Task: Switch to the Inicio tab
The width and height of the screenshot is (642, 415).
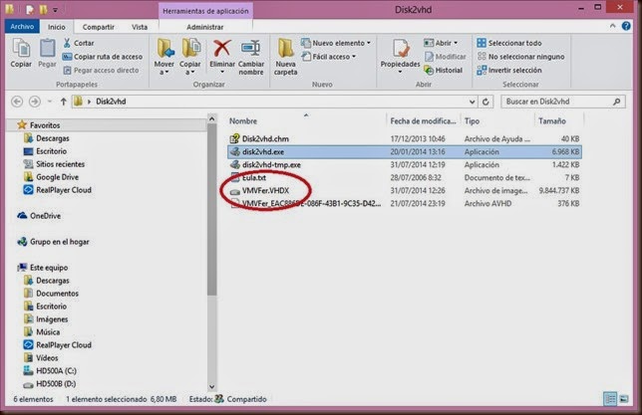Action: tap(57, 27)
